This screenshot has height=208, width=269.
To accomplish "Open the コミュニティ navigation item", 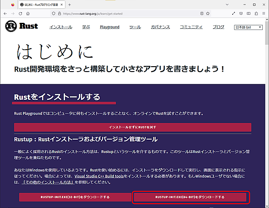I will [x=191, y=27].
